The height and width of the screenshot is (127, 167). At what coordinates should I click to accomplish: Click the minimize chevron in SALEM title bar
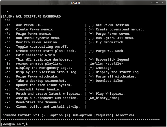152,2
